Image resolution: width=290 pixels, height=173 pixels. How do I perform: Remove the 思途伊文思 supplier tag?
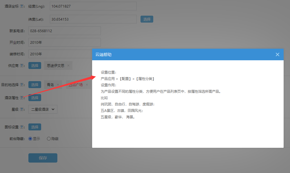(68, 65)
